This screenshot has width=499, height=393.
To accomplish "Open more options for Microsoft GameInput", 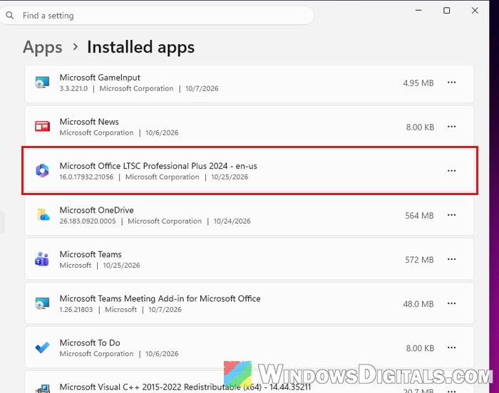I will pyautogui.click(x=451, y=83).
